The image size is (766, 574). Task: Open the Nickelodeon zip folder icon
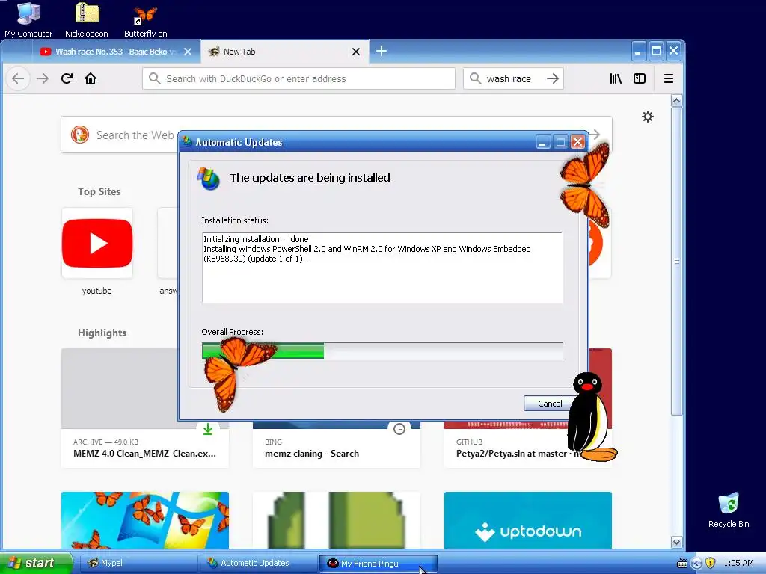[87, 19]
